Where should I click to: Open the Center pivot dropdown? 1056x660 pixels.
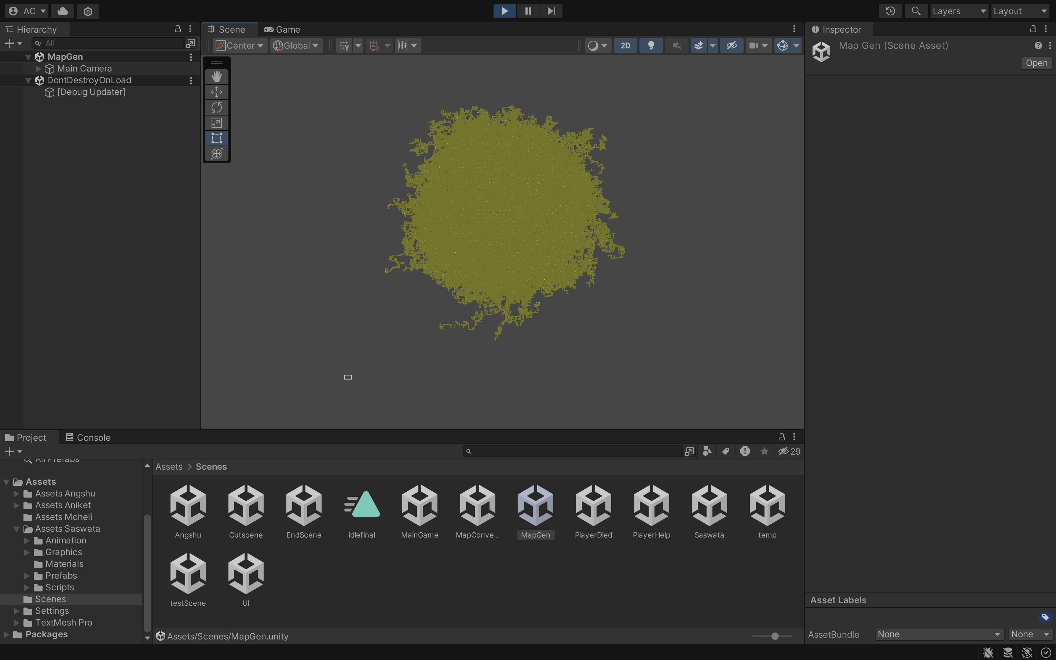[x=239, y=45]
